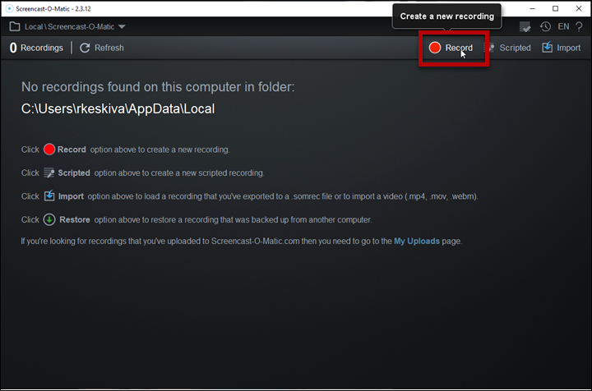Expand the Local\Screencast-O-Matic folder dropdown
This screenshot has height=391, width=592.
pos(122,27)
